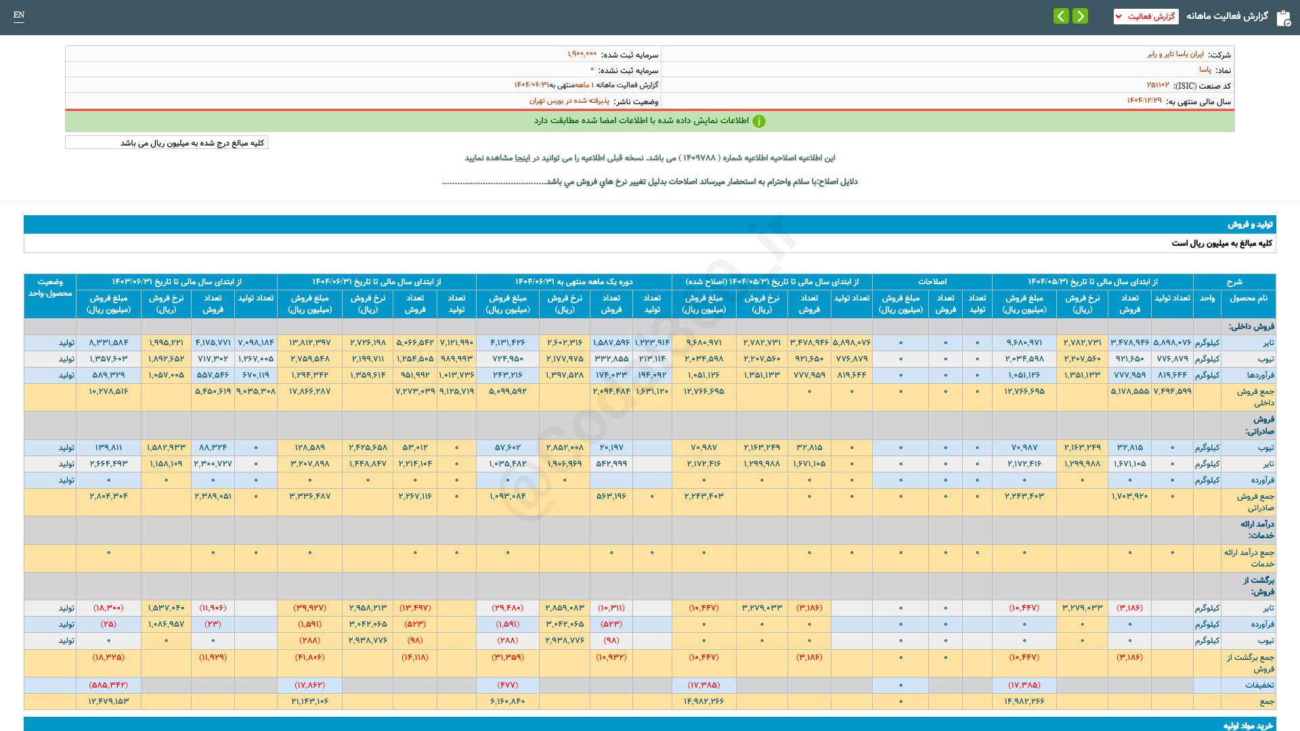Click the خرید مواد اولیه section header
Screen dimensions: 1300x731
click(1248, 725)
